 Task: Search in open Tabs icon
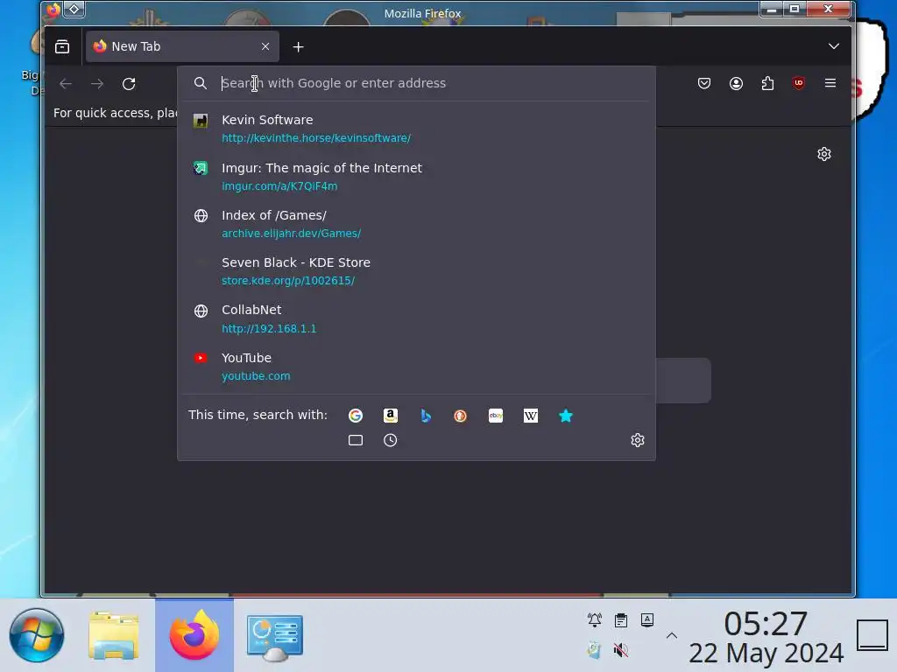click(x=356, y=440)
